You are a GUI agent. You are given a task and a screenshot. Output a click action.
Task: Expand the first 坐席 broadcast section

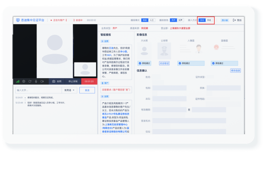pos(105,41)
